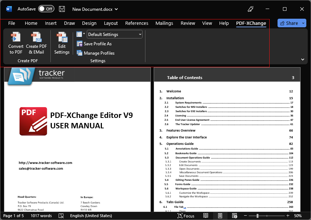Image resolution: width=311 pixels, height=220 pixels.
Task: Click the spelling and proofing check icon
Action: tap(61, 216)
